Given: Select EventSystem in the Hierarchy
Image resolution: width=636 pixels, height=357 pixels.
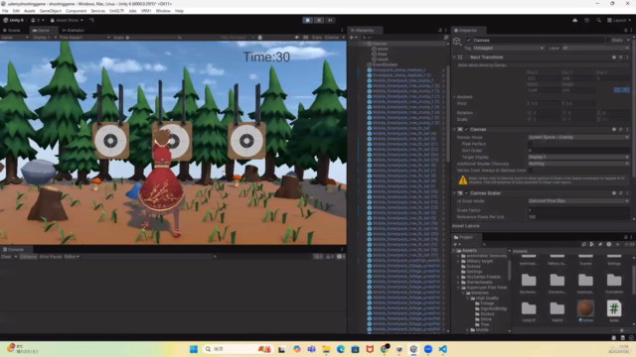Looking at the screenshot, I should coord(385,64).
